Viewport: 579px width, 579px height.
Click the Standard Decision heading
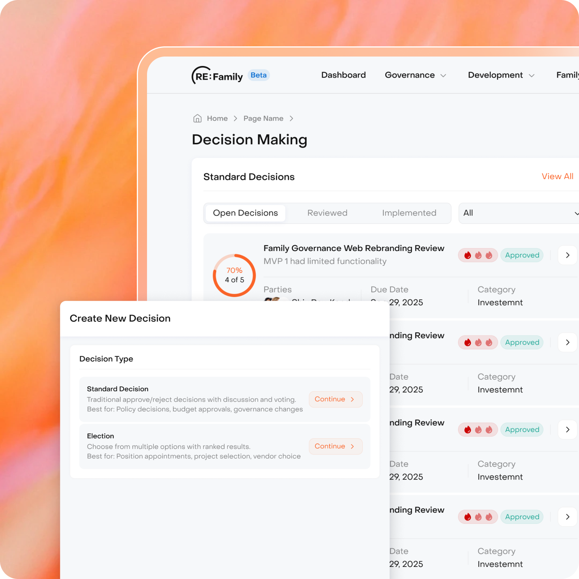118,389
